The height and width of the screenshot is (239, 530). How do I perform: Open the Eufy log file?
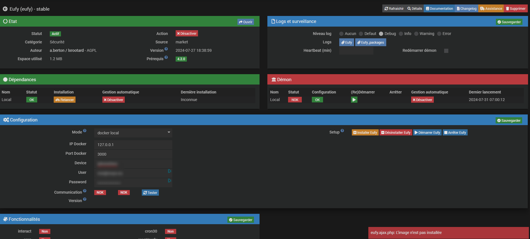coord(347,43)
